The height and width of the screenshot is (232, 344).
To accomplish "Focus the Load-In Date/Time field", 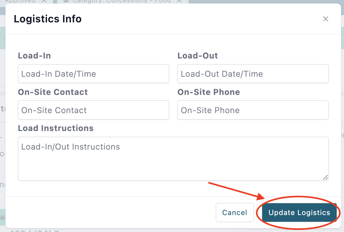I will [x=93, y=74].
